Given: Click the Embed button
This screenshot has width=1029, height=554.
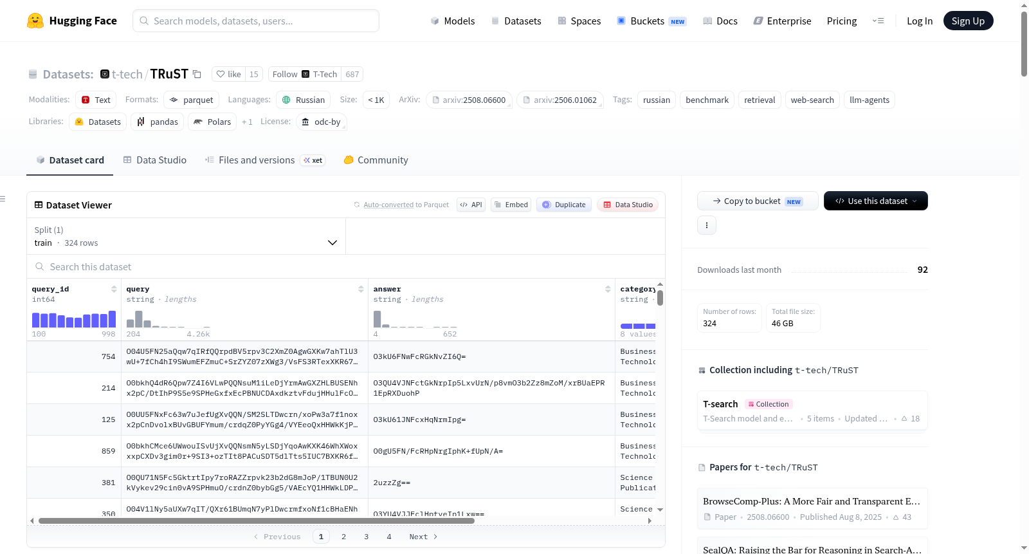Looking at the screenshot, I should pyautogui.click(x=511, y=205).
